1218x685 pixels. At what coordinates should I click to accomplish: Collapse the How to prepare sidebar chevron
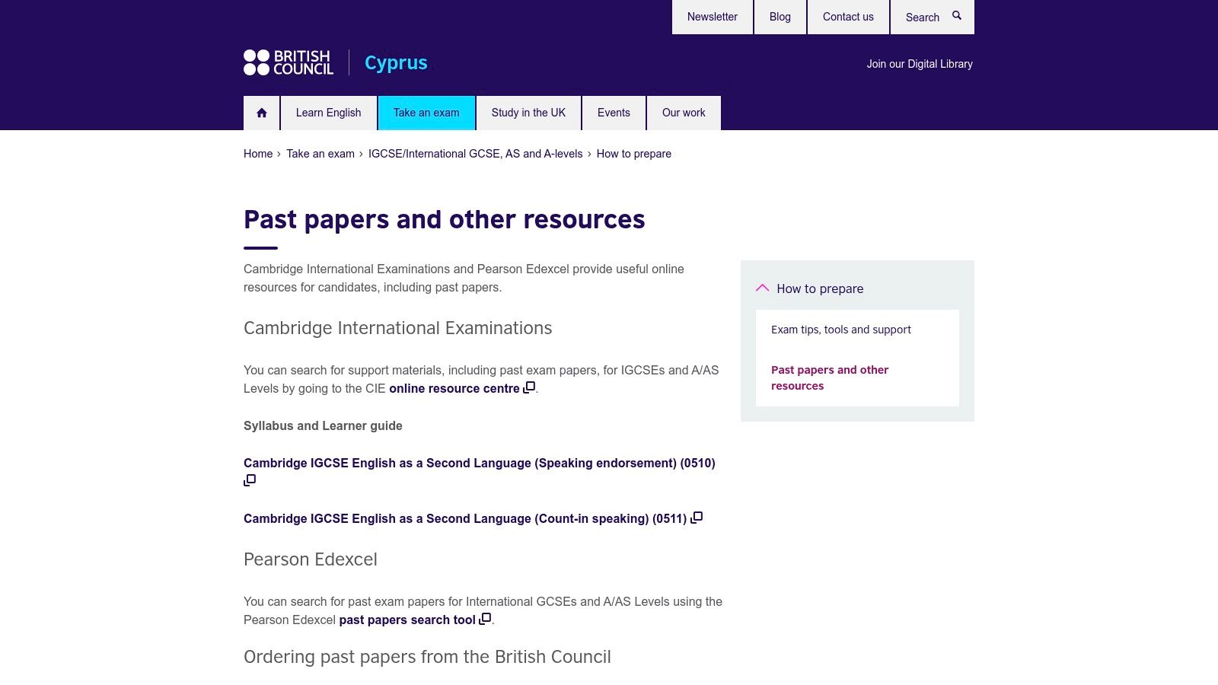click(762, 288)
